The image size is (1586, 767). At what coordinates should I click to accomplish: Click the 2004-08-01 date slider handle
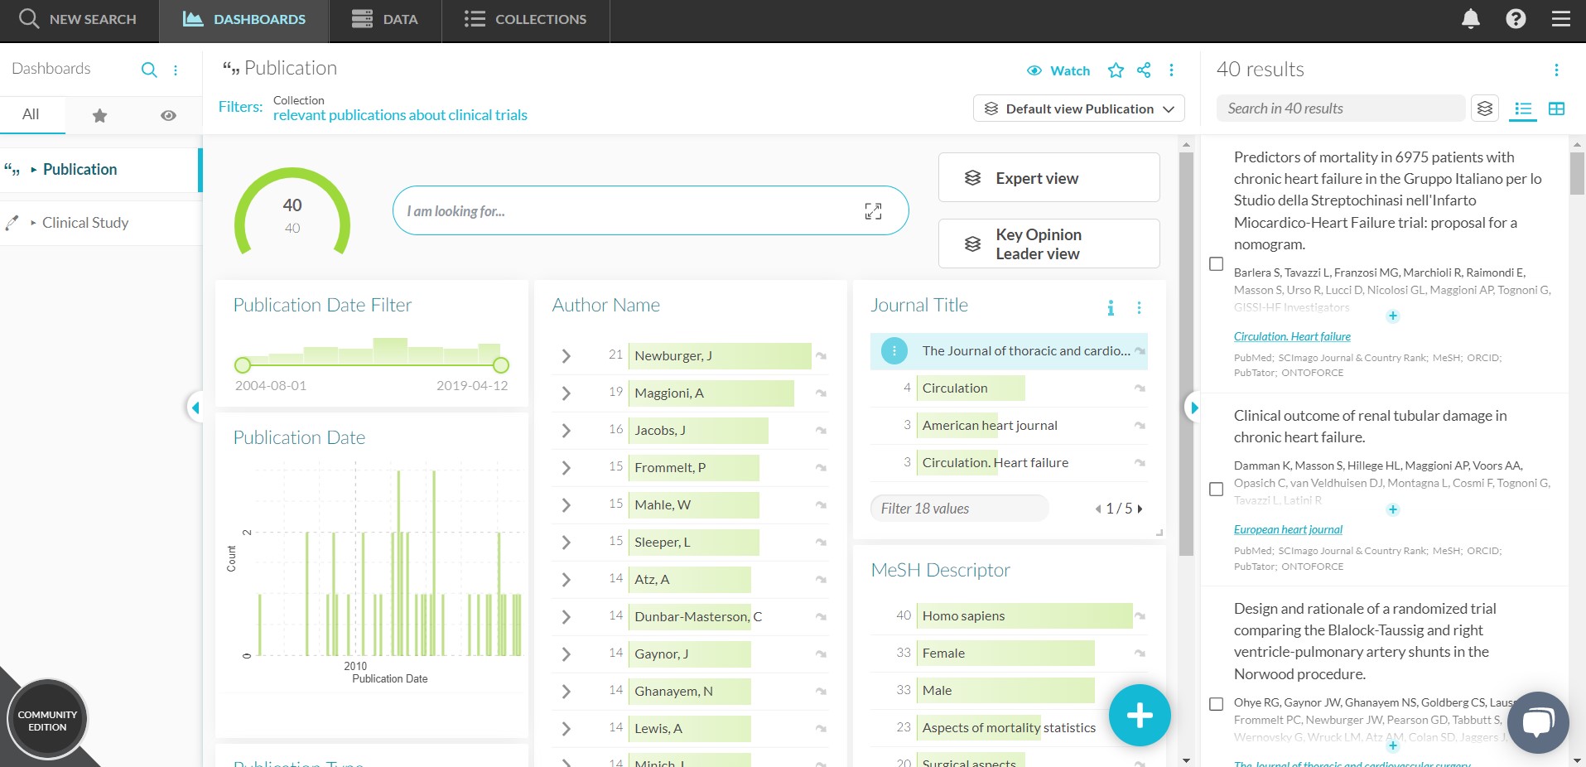tap(243, 364)
